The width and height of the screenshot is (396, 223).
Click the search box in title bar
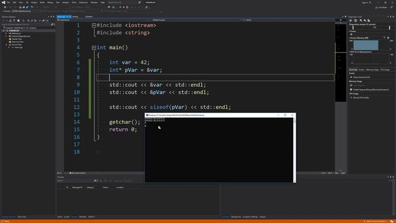click(124, 2)
